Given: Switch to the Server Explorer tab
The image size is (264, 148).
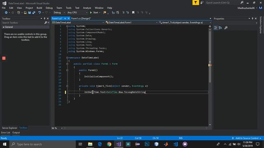Looking at the screenshot, I should click(9, 128).
